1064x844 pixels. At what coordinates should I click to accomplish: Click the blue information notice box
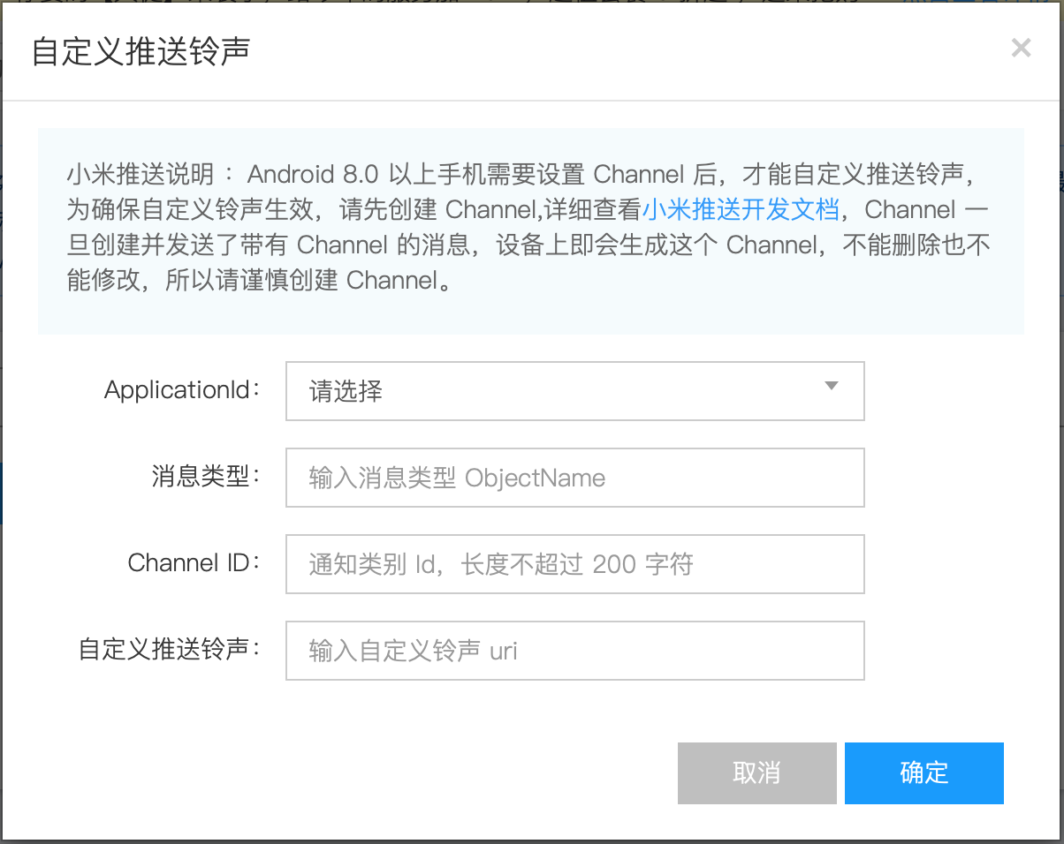[x=530, y=313]
